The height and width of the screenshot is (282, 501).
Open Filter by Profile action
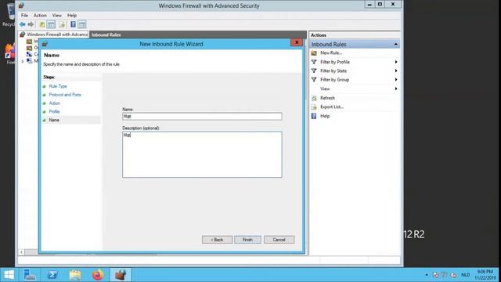point(335,62)
